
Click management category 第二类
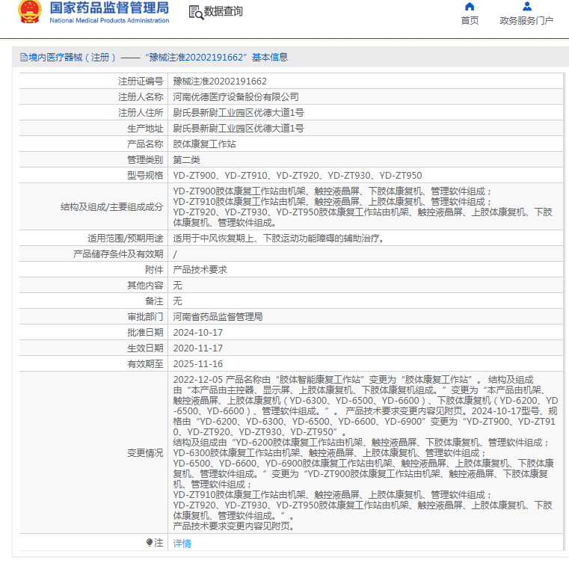186,160
